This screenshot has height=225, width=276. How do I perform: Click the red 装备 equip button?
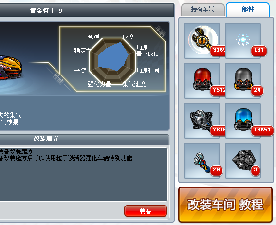tap(146, 211)
